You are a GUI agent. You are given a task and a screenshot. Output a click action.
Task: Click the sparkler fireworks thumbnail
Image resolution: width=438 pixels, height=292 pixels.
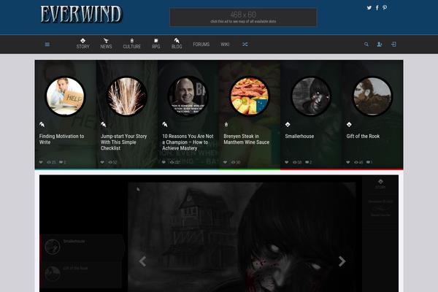pos(126,96)
